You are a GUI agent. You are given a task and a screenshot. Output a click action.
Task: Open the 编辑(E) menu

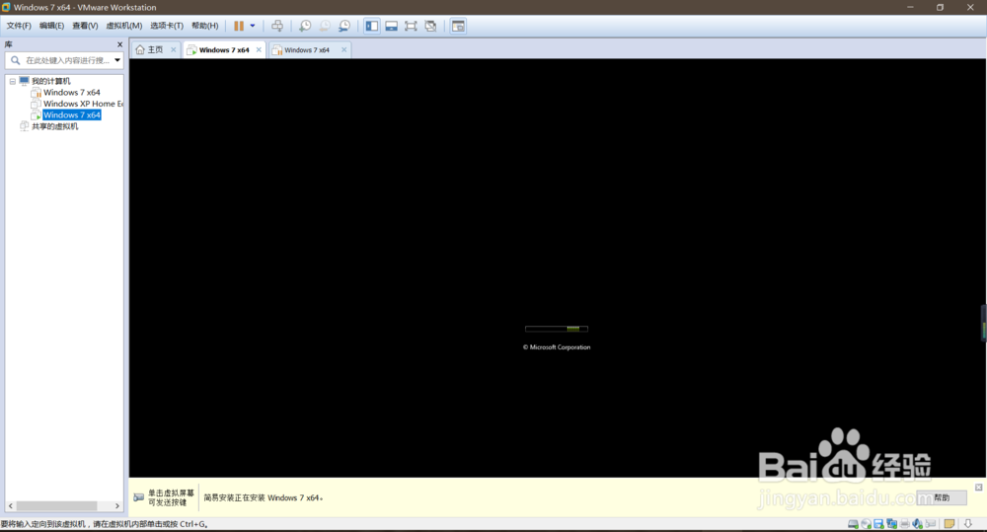(x=51, y=26)
